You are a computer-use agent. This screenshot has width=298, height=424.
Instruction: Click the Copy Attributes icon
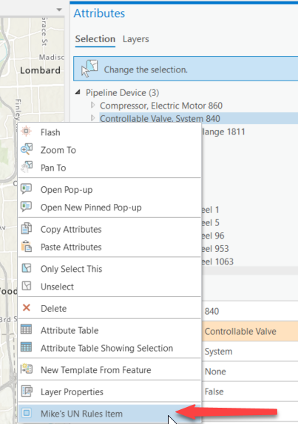(27, 228)
